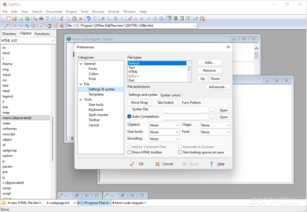Image resolution: width=307 pixels, height=212 pixels.
Task: Switch to the Functions sidebar tab
Action: pyautogui.click(x=42, y=34)
